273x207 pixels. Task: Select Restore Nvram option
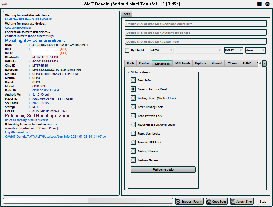[133, 160]
